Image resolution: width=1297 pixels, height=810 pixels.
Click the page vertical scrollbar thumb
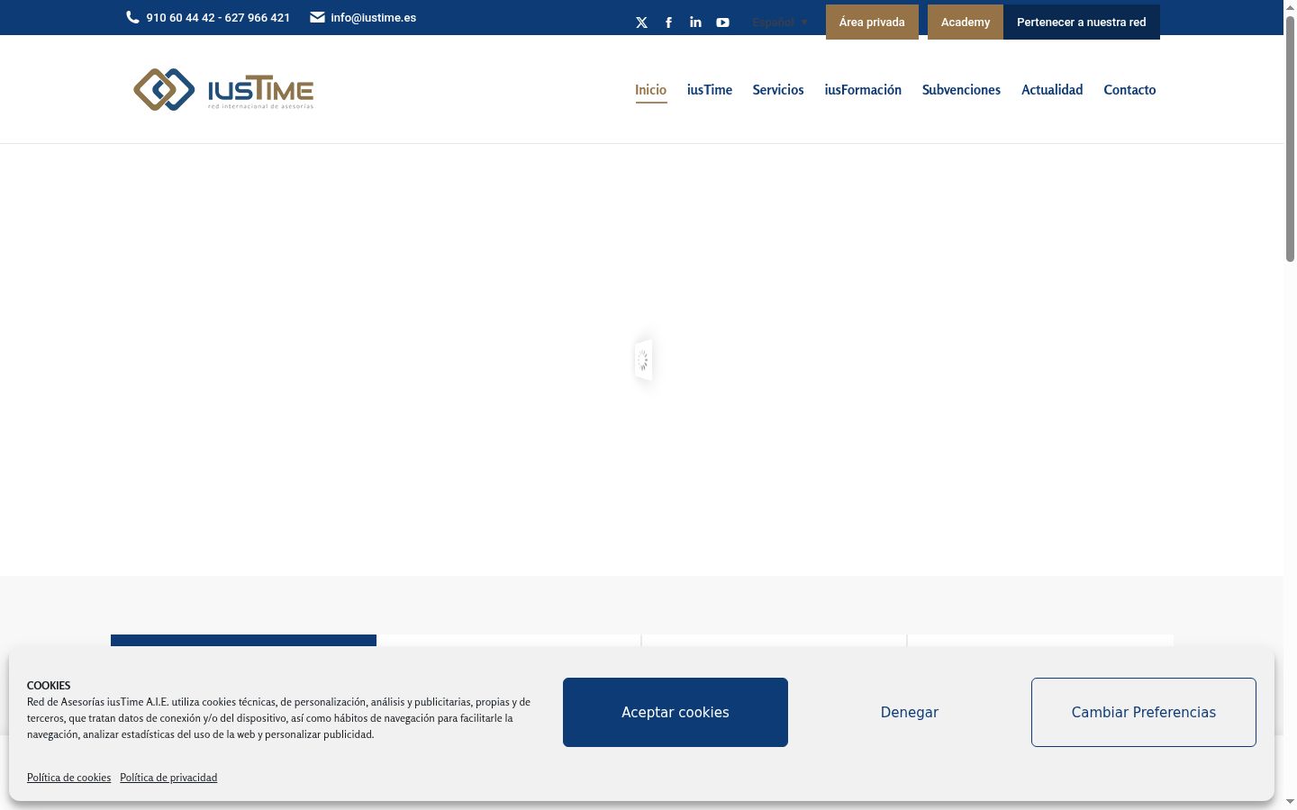1290,139
